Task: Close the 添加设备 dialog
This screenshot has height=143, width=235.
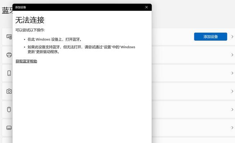Action: click(146, 7)
